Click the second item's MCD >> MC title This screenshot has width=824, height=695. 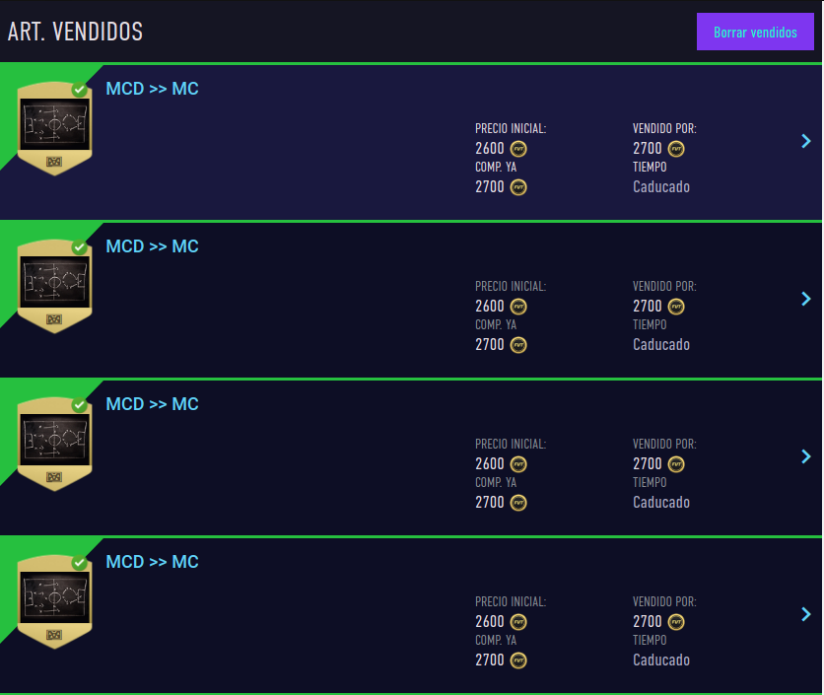point(152,246)
